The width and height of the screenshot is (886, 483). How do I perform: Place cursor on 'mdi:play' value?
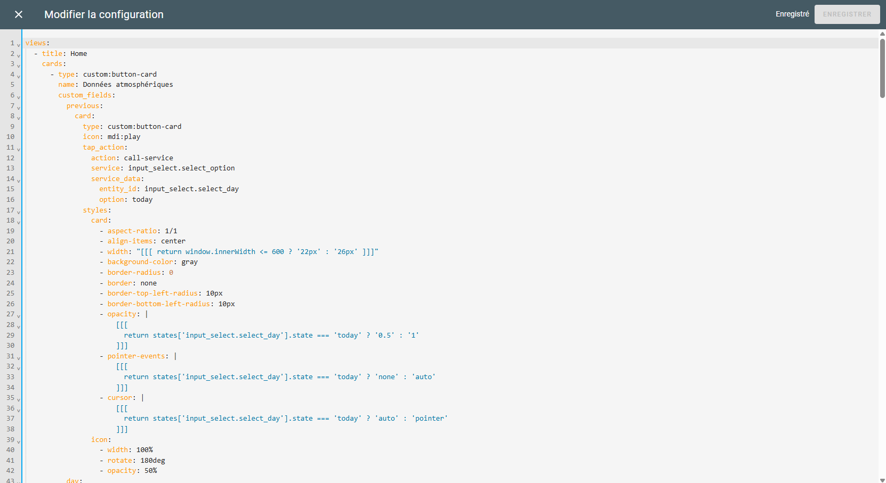click(x=124, y=137)
